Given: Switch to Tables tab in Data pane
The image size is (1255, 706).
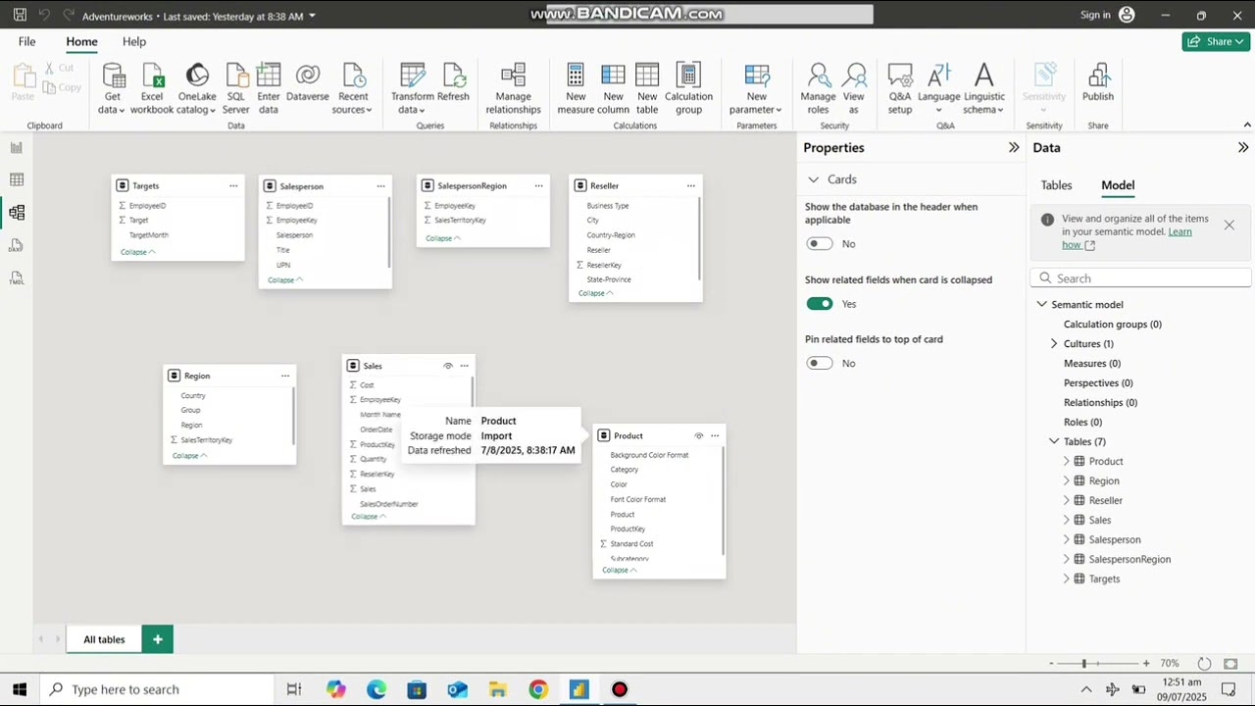Looking at the screenshot, I should click(1056, 184).
